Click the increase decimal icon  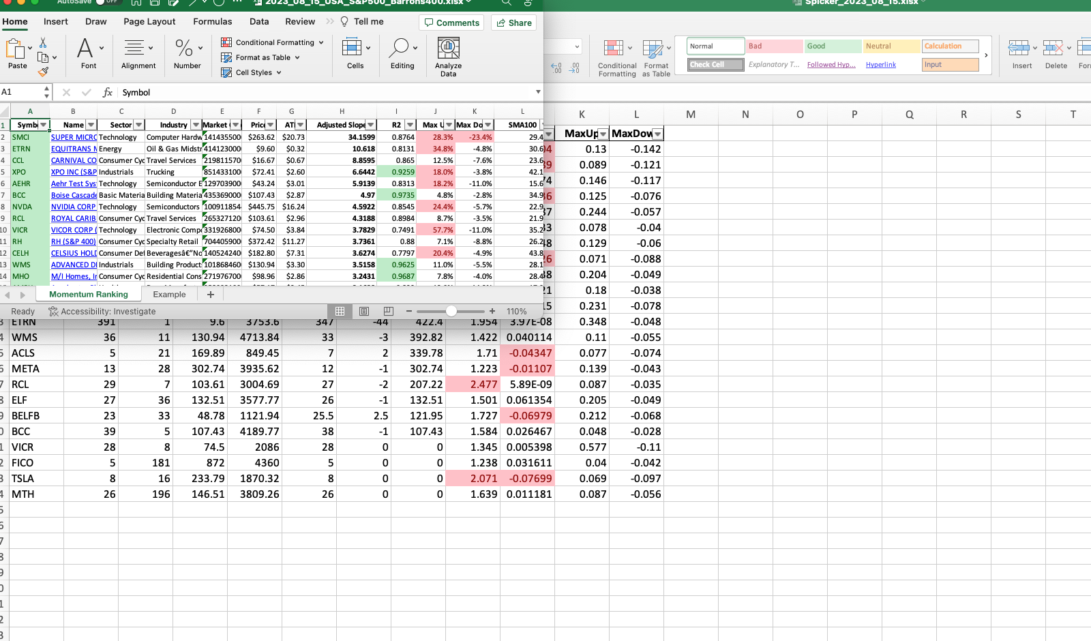click(x=556, y=68)
